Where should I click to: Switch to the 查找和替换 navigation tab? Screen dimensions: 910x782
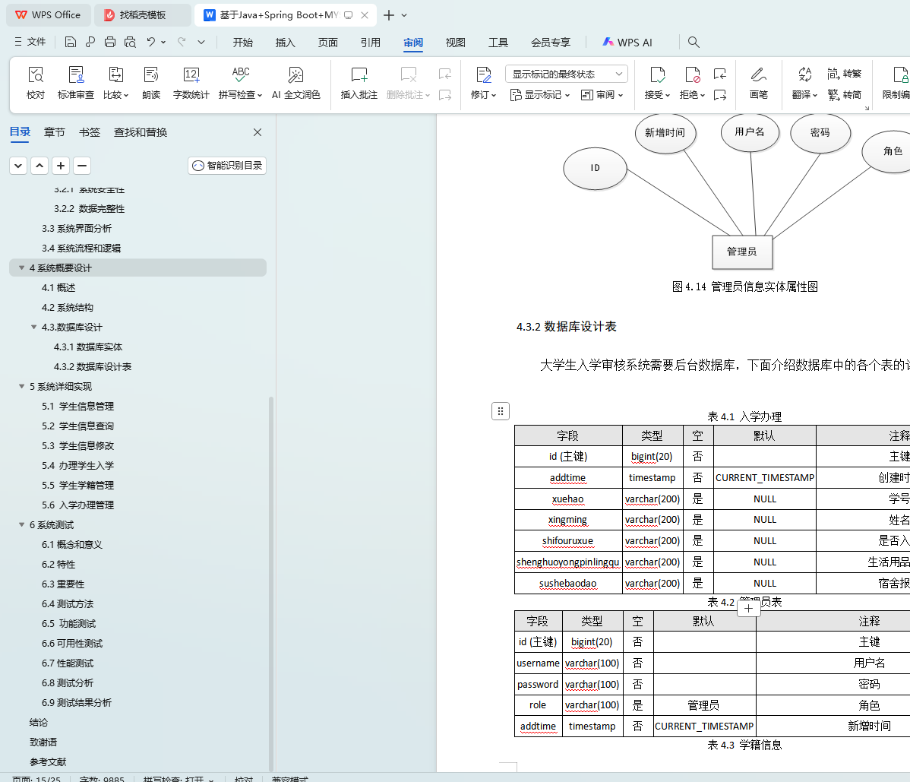(141, 132)
